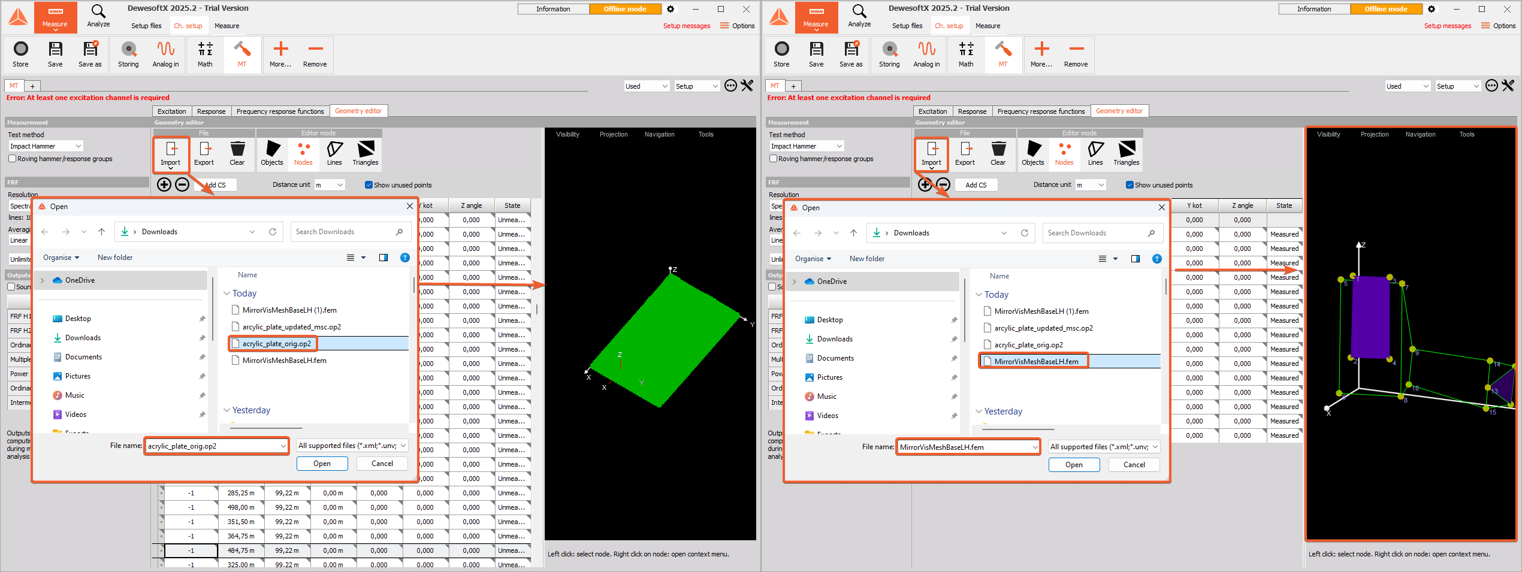Open Setup messages link in left window
Image resolution: width=1522 pixels, height=572 pixels.
687,26
